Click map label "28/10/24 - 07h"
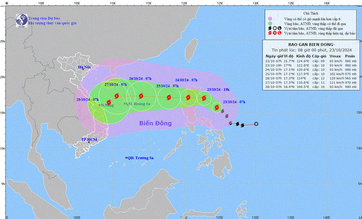The width and height of the screenshot is (362, 219). point(88,100)
